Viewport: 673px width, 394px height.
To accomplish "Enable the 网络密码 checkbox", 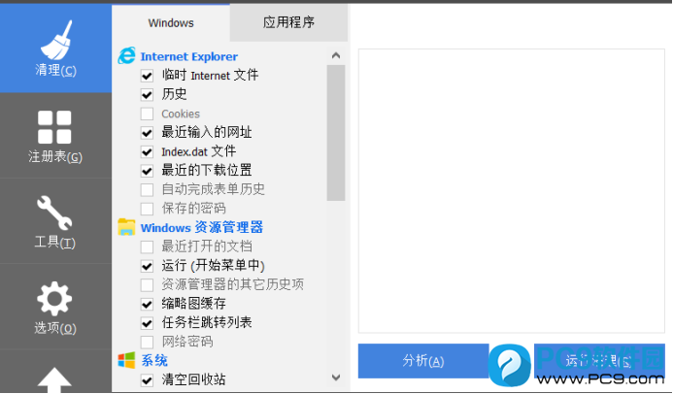I will click(147, 342).
